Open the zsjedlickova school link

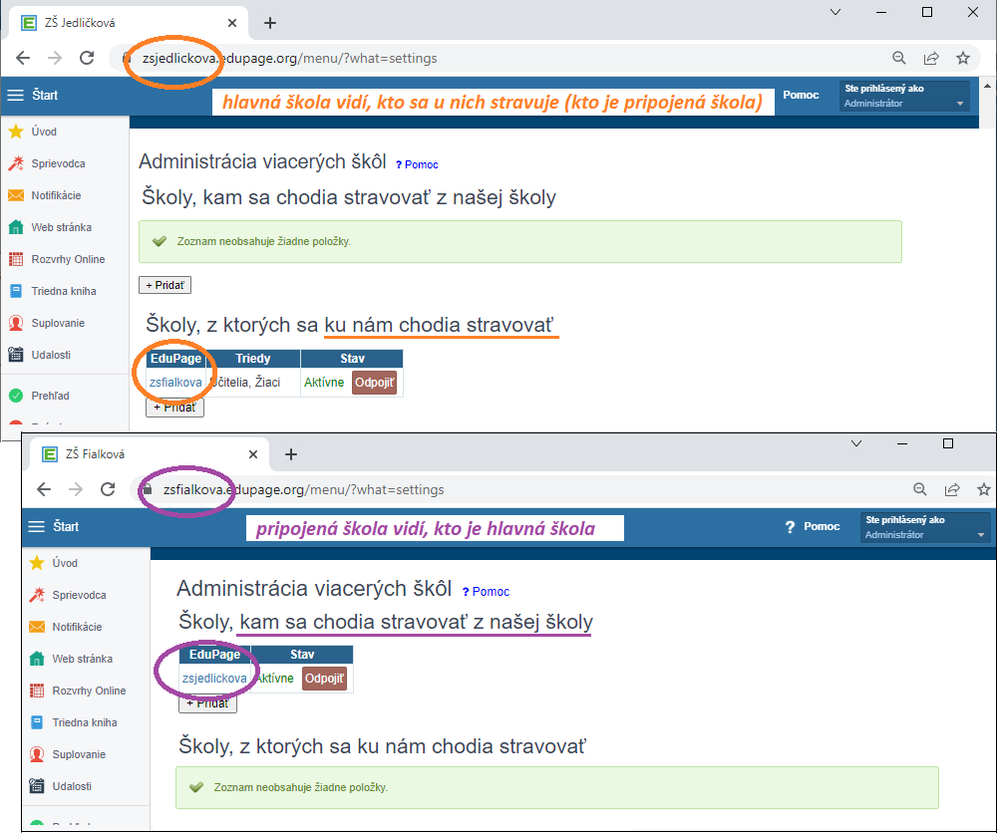click(x=214, y=679)
